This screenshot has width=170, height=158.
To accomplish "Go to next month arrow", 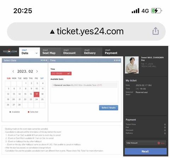I will pyautogui.click(x=37, y=71).
